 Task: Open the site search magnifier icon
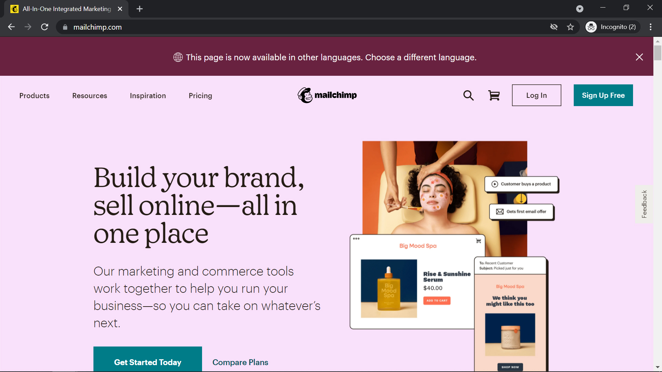click(x=468, y=95)
